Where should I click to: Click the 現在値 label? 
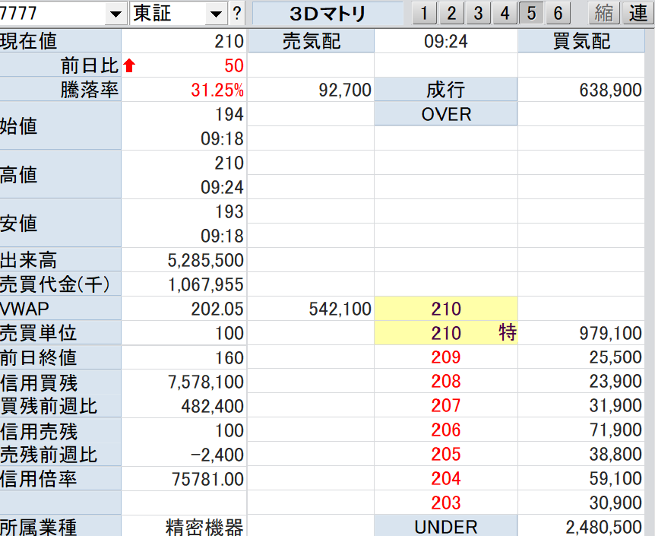(28, 41)
